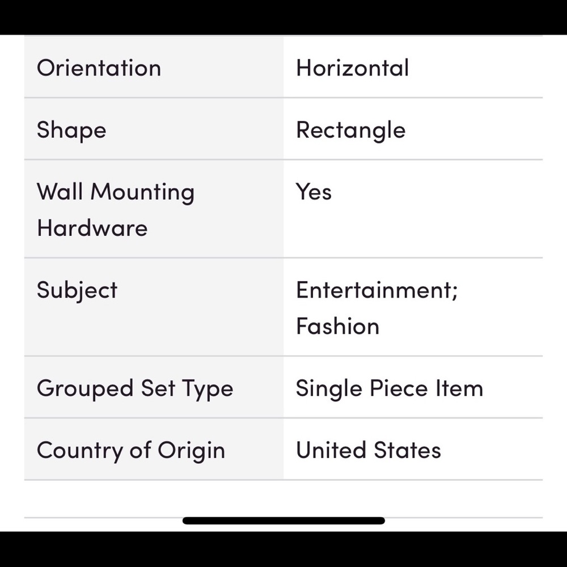Tap the Grouped Set Type label
Viewport: 567px width, 567px height.
[135, 388]
